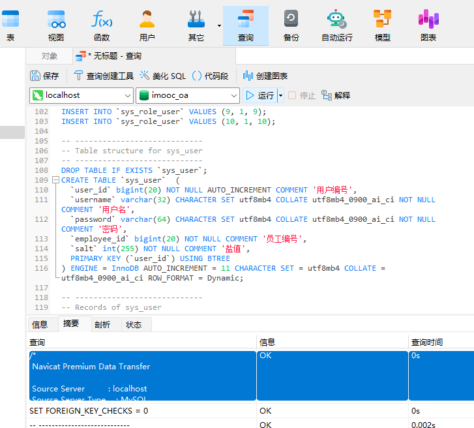Open the 视图 (View) toolbar icon
474x428 pixels.
[56, 25]
